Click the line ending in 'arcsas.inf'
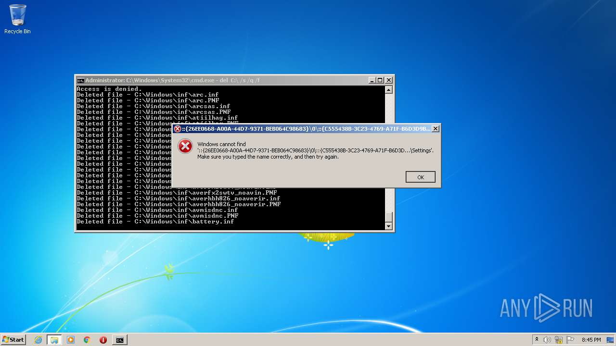This screenshot has height=346, width=616. click(x=154, y=106)
